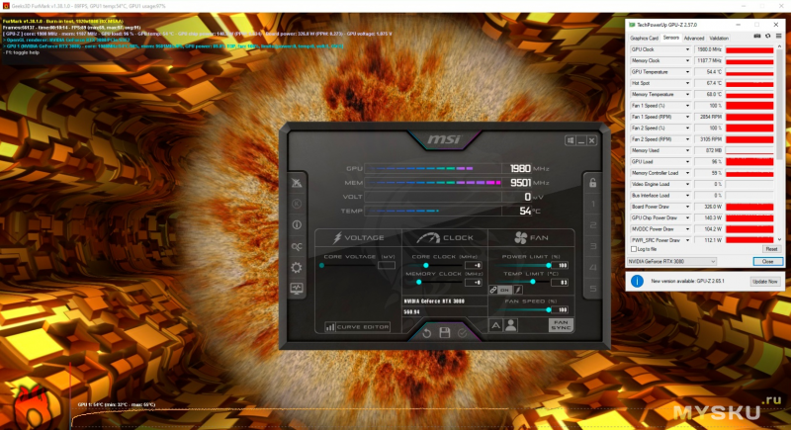The width and height of the screenshot is (791, 430).
Task: Toggle the power/temp link ON switch
Action: [504, 290]
